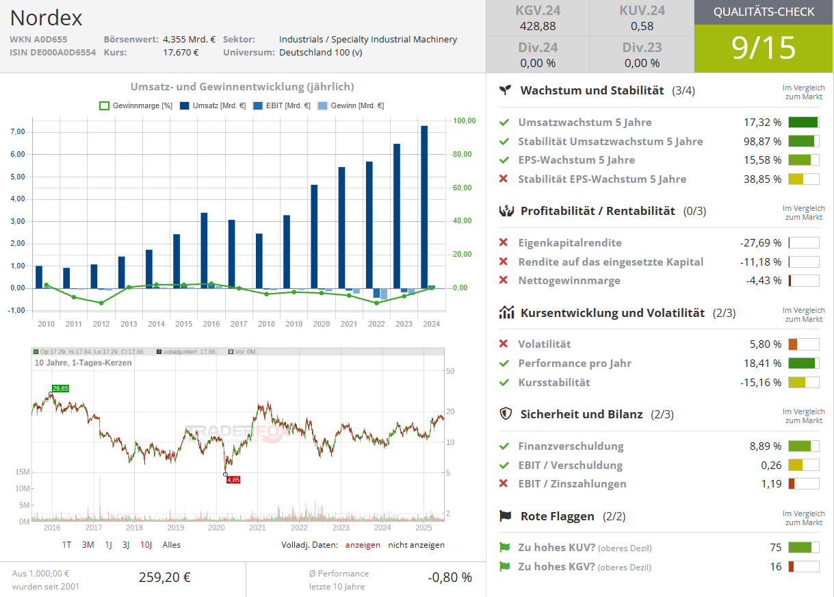The image size is (834, 597).
Task: Click the ISIN DE000A0D6554 text
Action: pyautogui.click(x=53, y=52)
